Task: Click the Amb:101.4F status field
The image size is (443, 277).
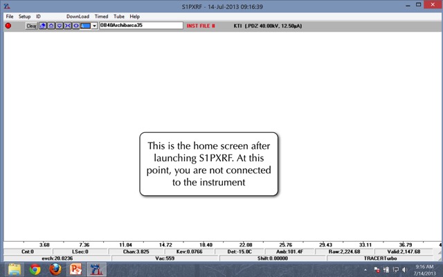Action: [290, 251]
